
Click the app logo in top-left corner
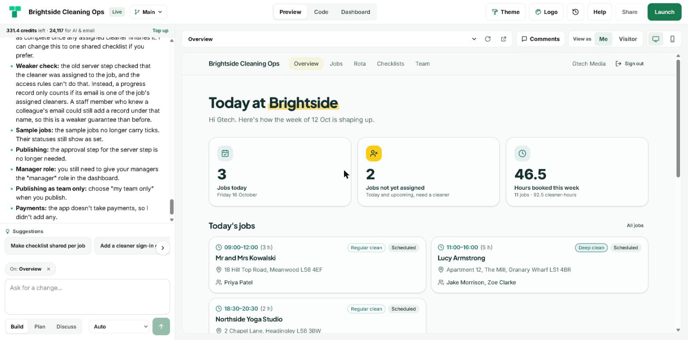tap(15, 12)
